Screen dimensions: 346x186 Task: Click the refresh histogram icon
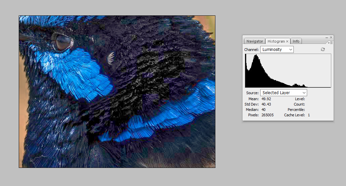coord(323,49)
